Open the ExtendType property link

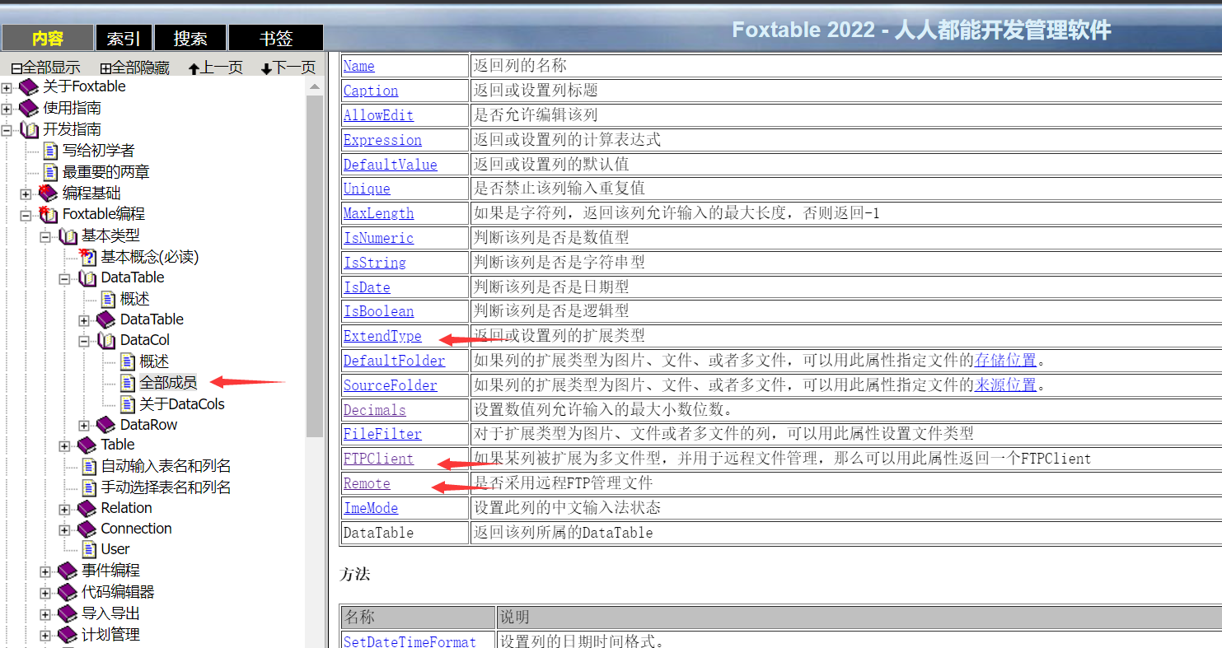point(382,336)
